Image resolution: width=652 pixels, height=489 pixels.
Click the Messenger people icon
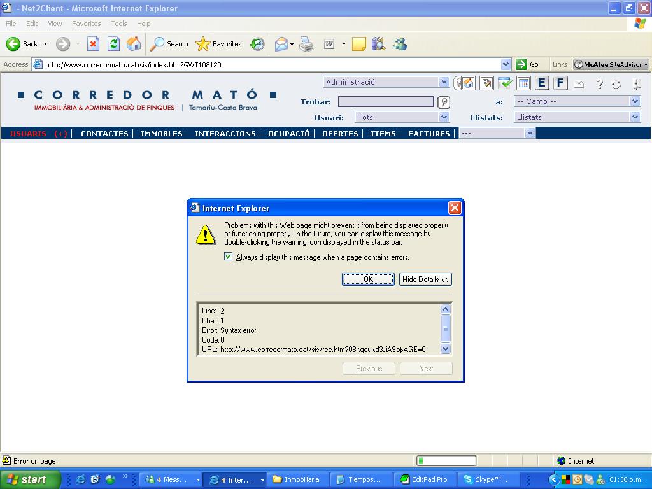[x=400, y=44]
